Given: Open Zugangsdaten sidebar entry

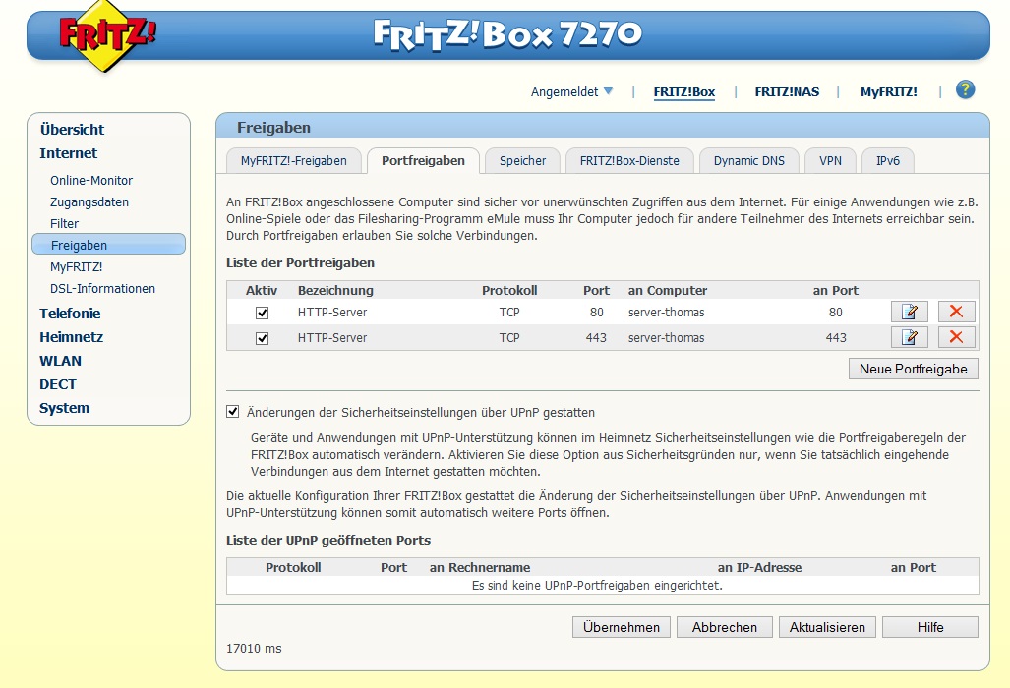Looking at the screenshot, I should point(89,202).
